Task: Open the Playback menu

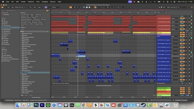Action: coord(31,2)
